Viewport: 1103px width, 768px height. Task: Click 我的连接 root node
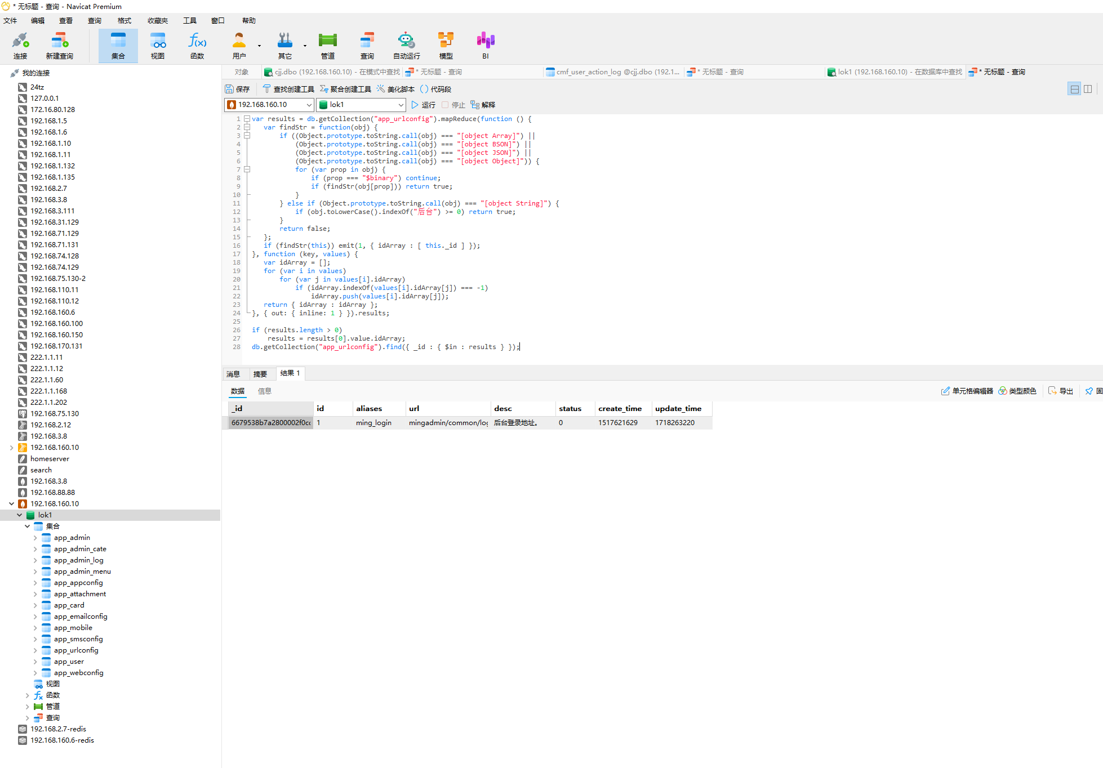pyautogui.click(x=36, y=73)
